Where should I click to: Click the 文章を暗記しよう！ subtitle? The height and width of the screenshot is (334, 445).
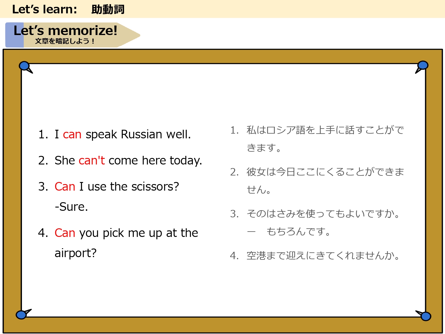[65, 41]
